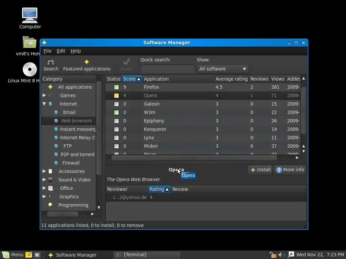Viewport: 346px width, 259px height.
Task: Select the All applications category
Action: [x=68, y=87]
